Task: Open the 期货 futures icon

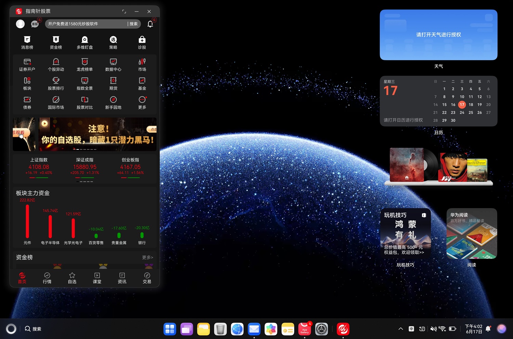Action: pos(113,84)
